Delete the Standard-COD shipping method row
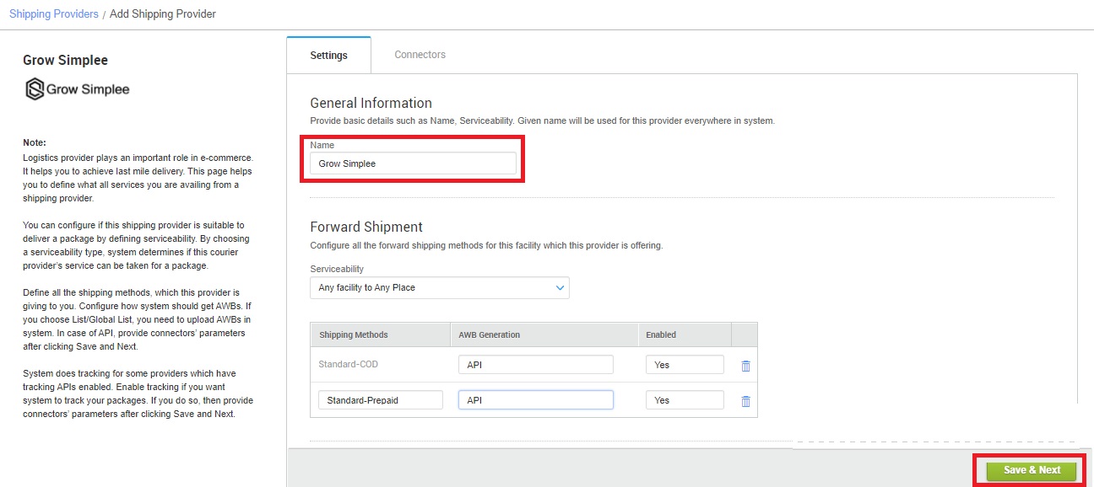Screen dimensions: 1094x487 [x=745, y=366]
